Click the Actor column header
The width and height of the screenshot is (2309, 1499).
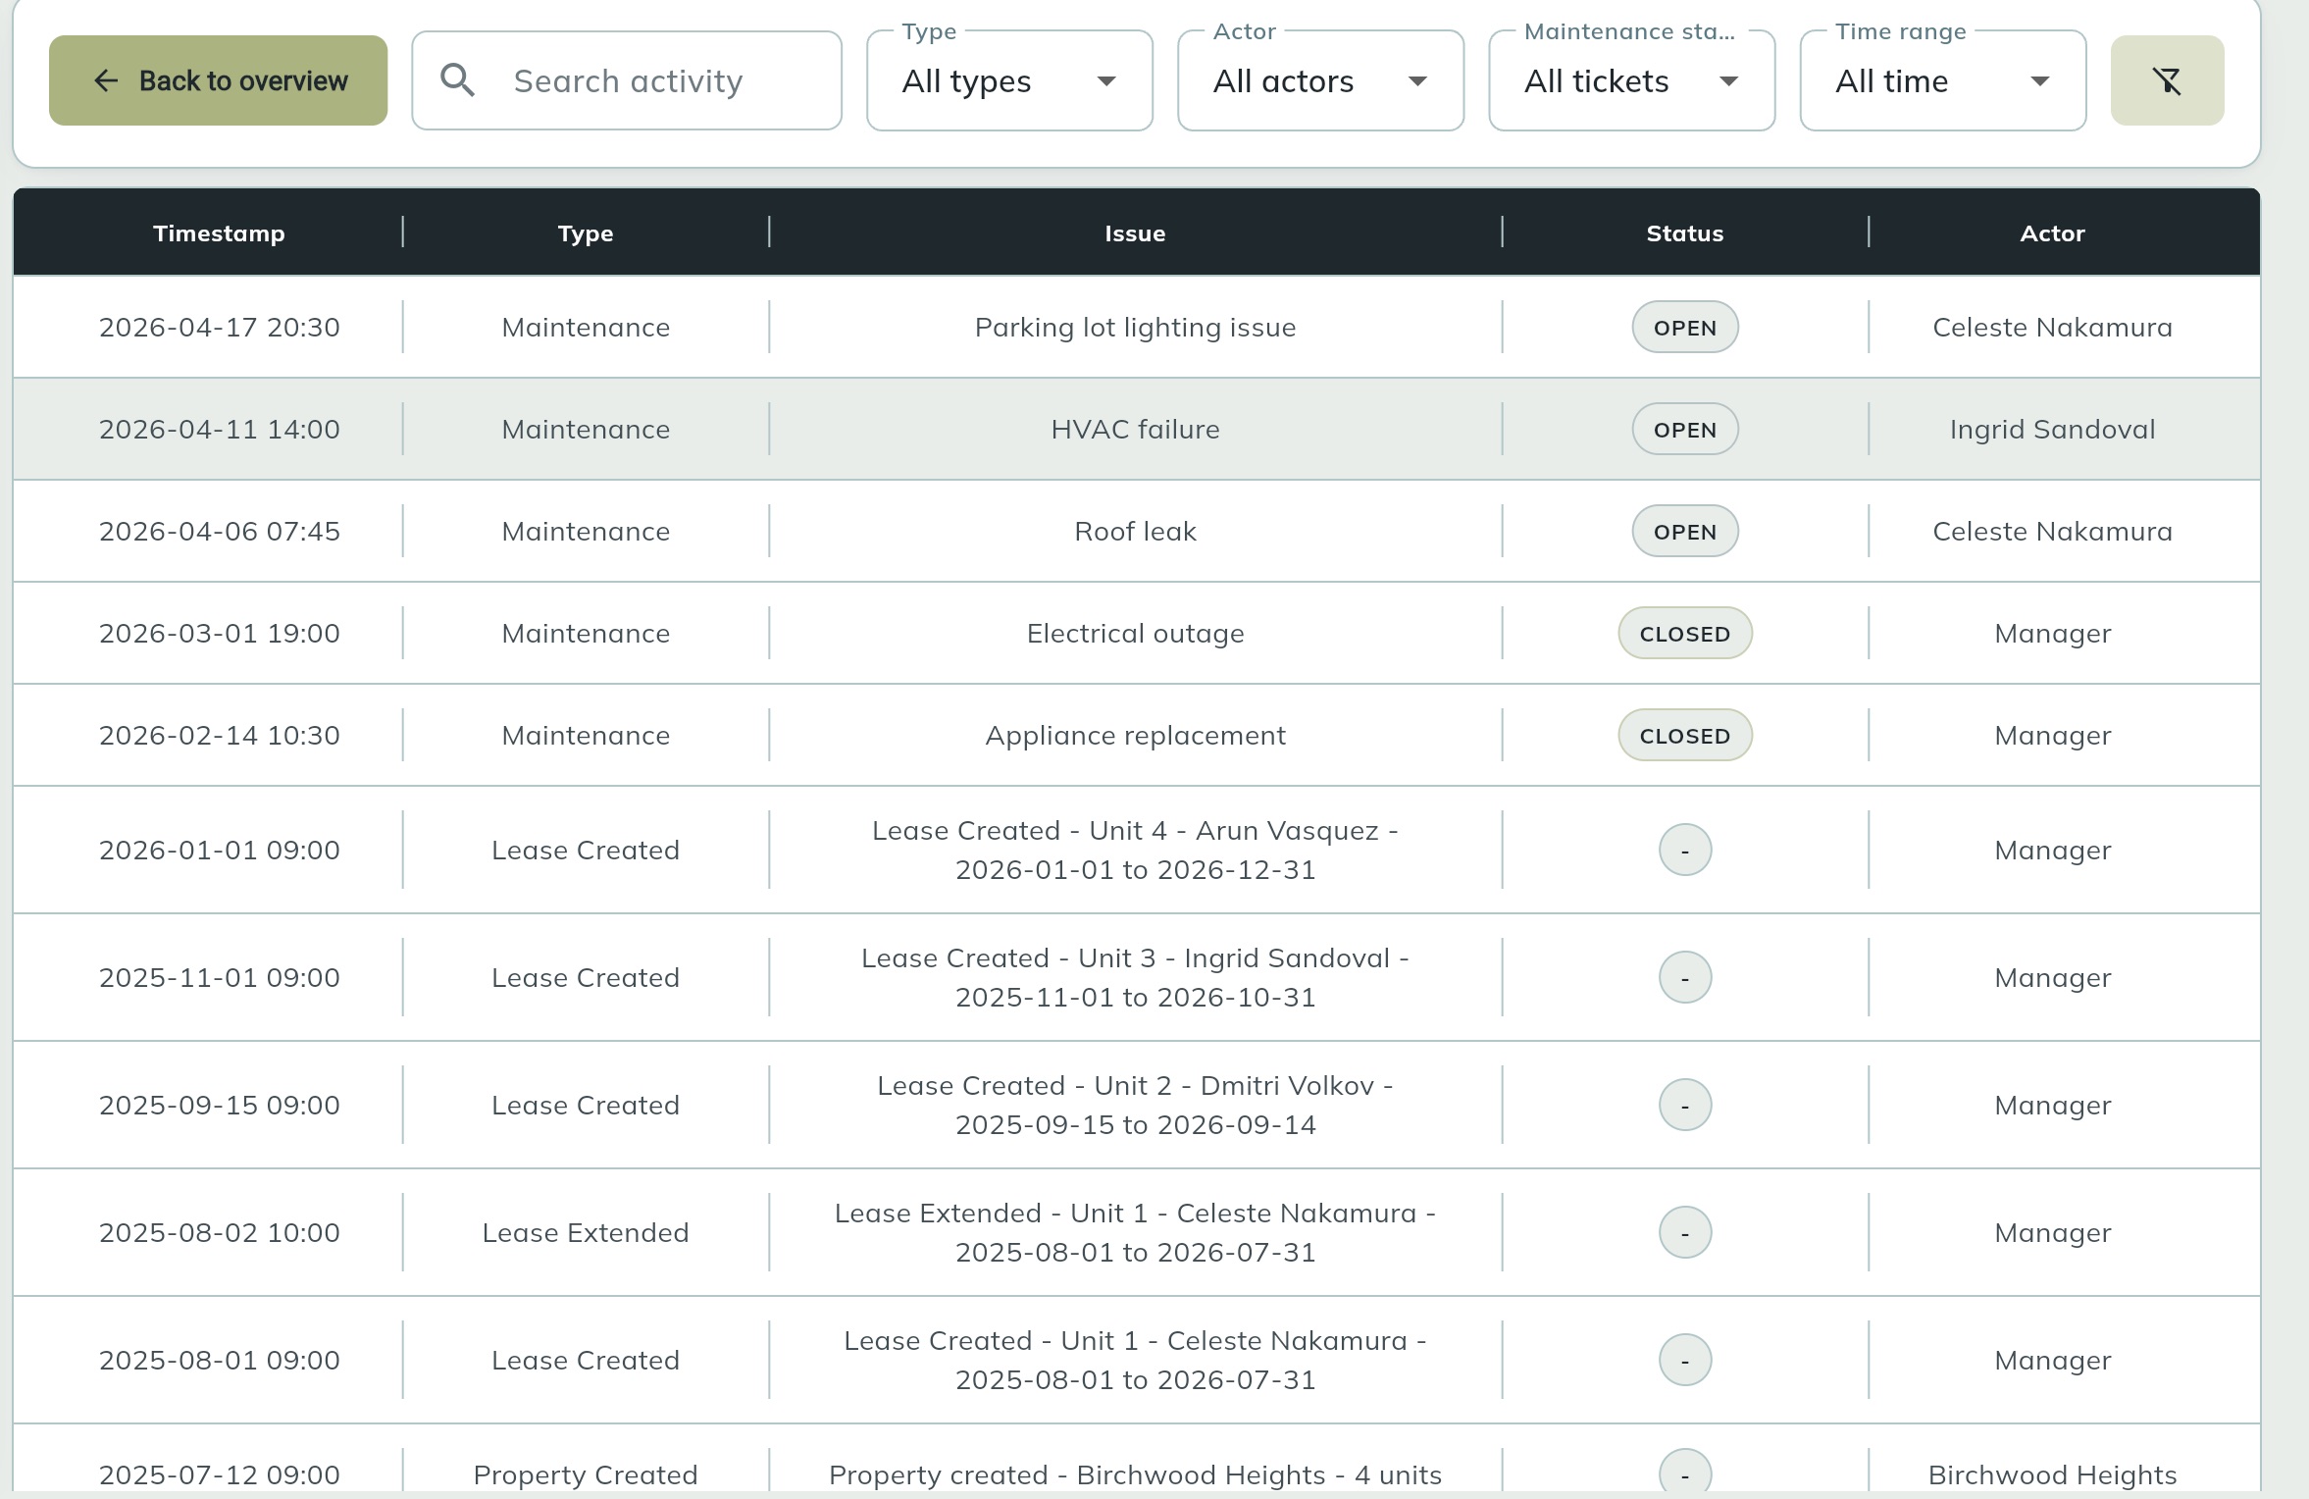click(x=2052, y=233)
